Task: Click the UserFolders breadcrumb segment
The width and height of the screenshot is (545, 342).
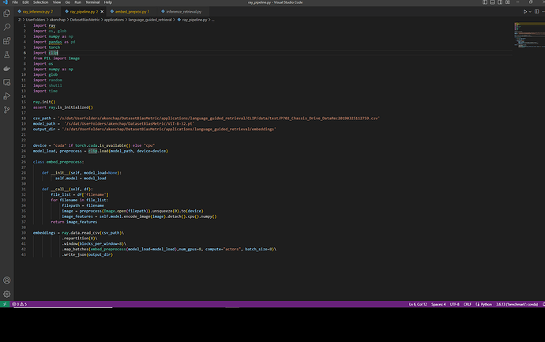Action: click(36, 20)
